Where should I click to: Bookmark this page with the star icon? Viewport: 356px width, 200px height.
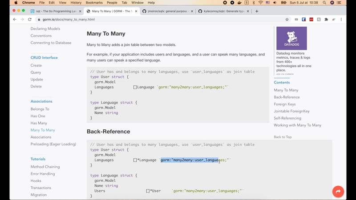(287, 20)
